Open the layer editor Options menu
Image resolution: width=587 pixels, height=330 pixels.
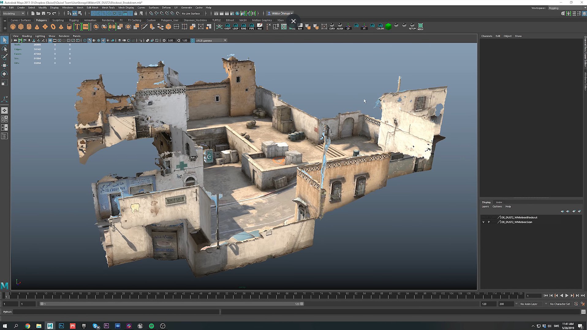point(497,207)
